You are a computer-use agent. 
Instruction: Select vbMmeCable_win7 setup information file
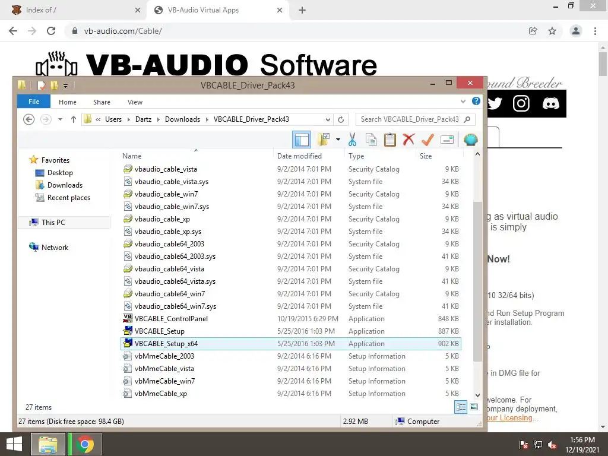(x=291, y=381)
